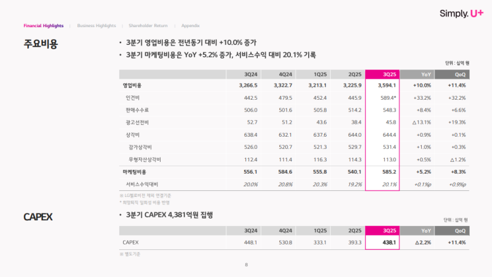Go to the Shareholder Return tab
The width and height of the screenshot is (492, 277).
[x=148, y=26]
